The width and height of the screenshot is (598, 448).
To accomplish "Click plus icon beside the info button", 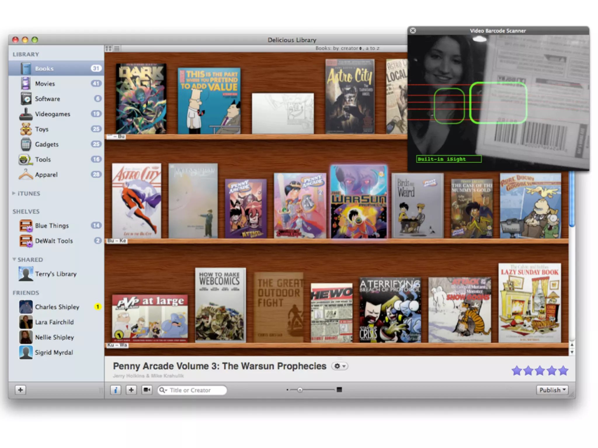I will 131,390.
